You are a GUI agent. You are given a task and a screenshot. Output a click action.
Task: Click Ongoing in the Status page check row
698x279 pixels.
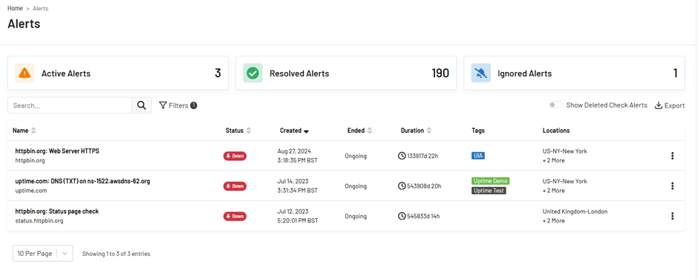(356, 216)
